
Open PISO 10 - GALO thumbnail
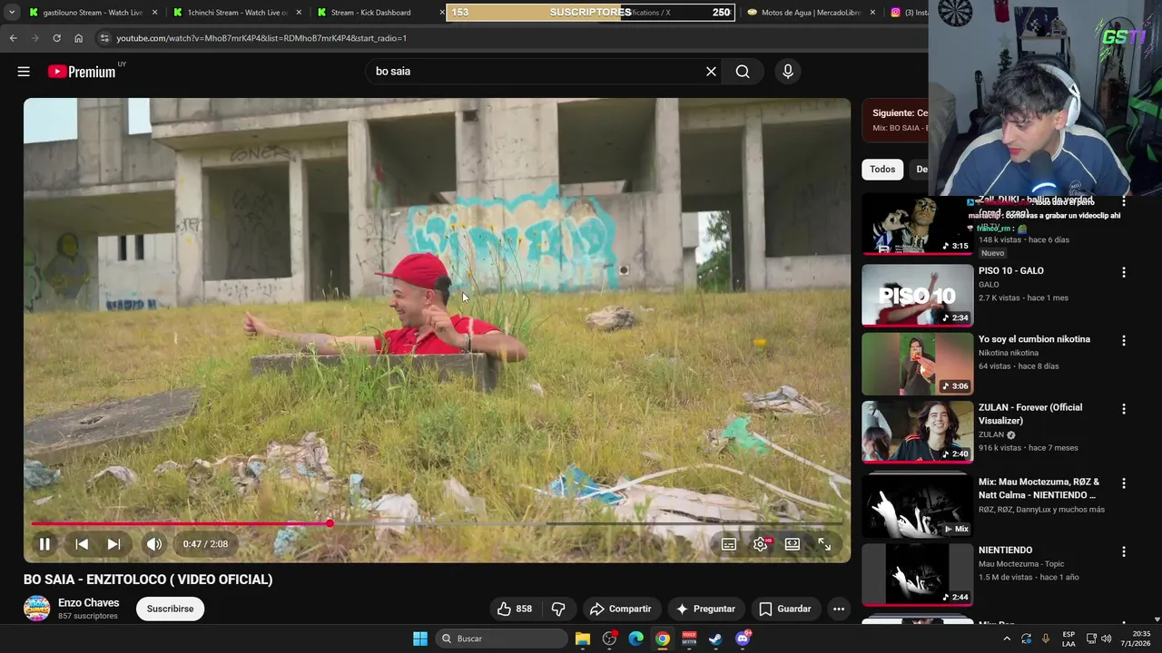point(917,294)
